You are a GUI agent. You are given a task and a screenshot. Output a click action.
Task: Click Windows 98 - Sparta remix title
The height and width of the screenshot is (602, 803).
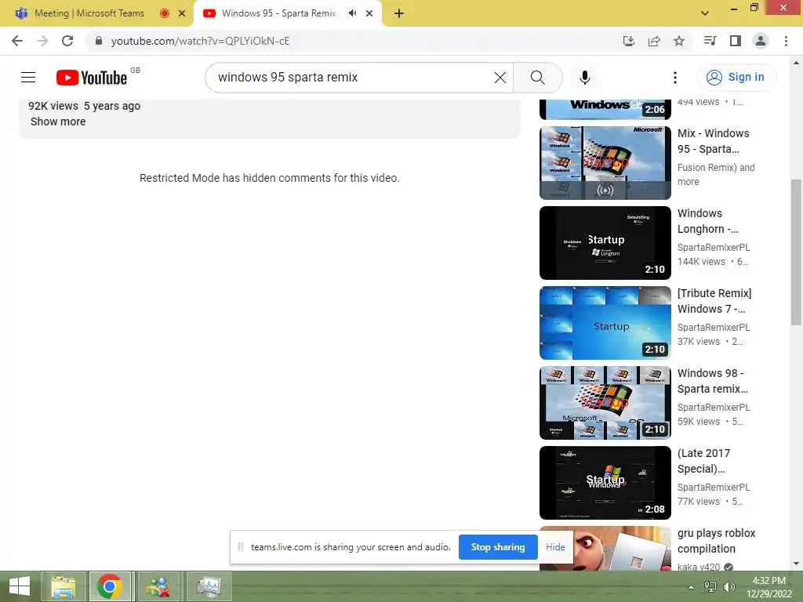coord(712,381)
